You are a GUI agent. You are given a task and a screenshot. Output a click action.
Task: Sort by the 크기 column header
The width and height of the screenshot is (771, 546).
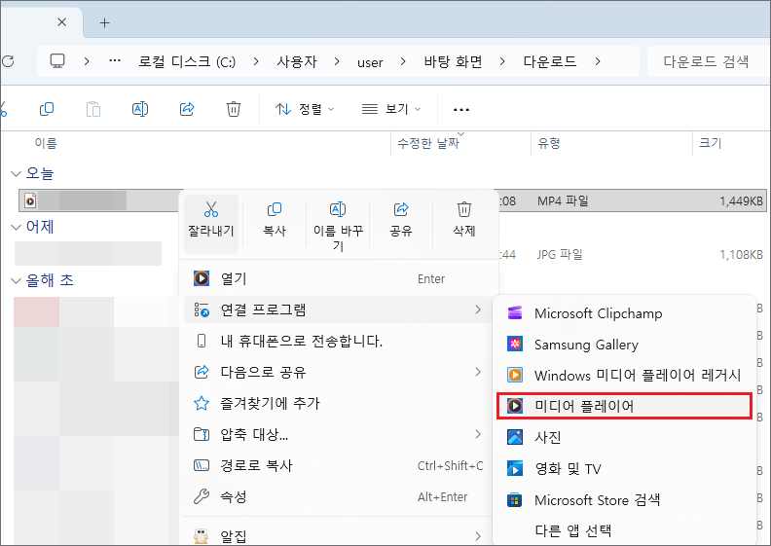tap(711, 143)
